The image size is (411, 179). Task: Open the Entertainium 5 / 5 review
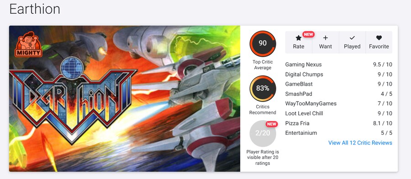point(339,133)
